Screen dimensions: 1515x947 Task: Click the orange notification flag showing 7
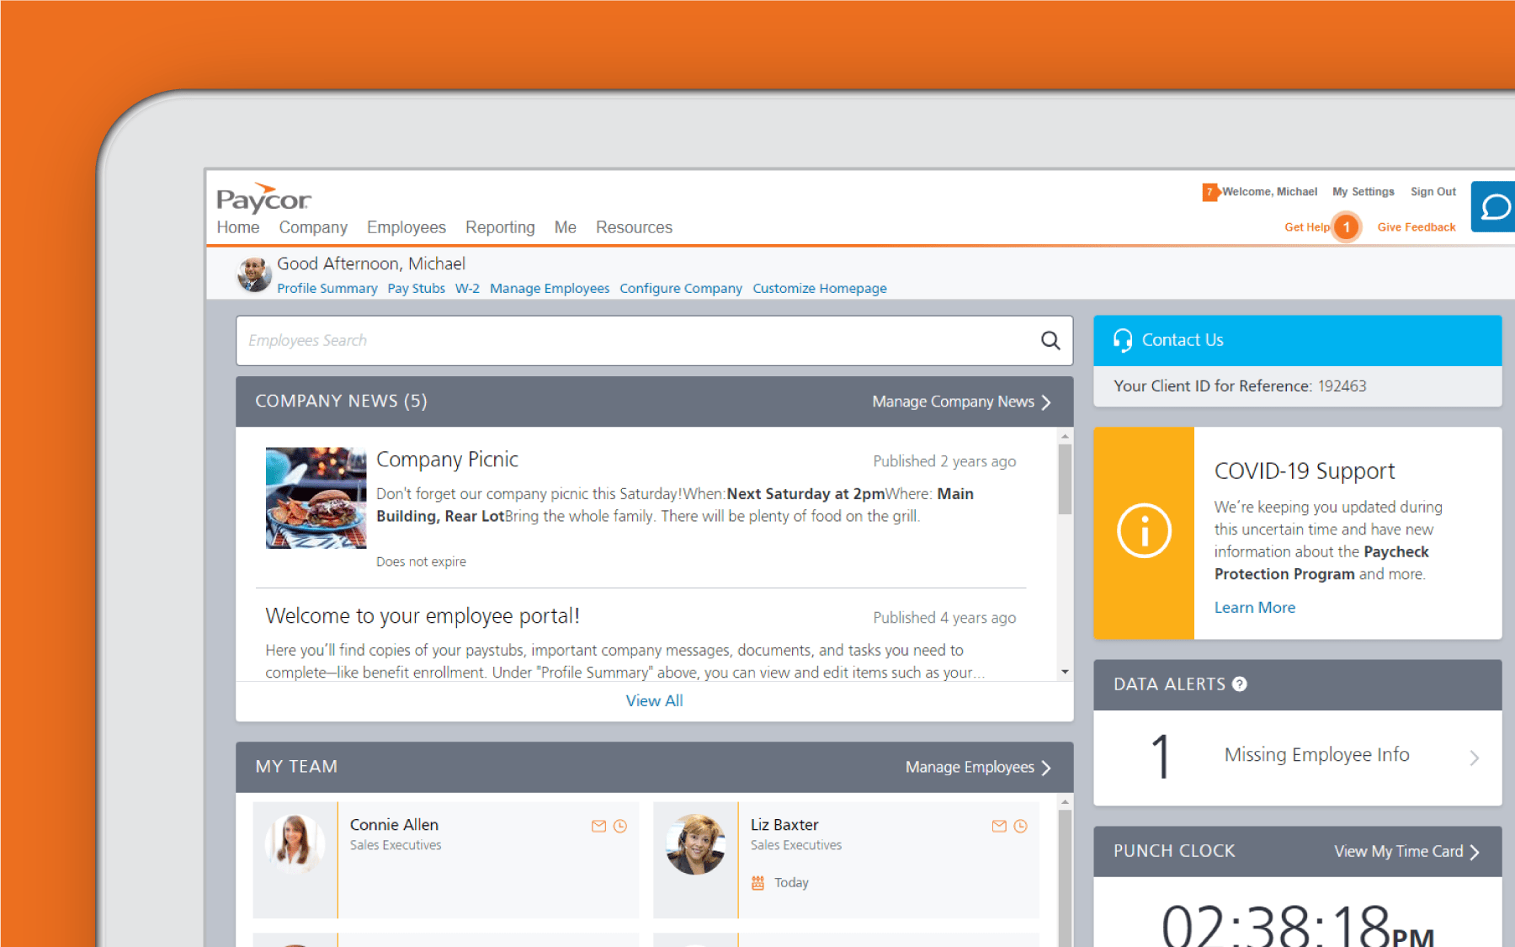(x=1210, y=192)
